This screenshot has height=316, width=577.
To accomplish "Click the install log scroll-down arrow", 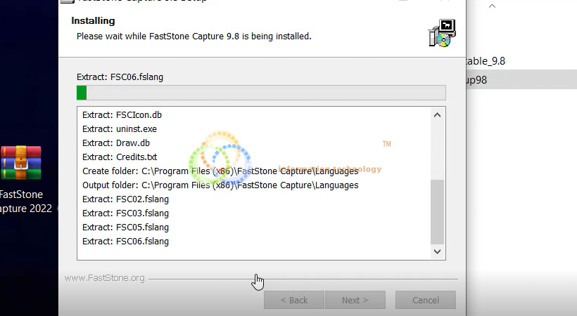I will pos(437,251).
